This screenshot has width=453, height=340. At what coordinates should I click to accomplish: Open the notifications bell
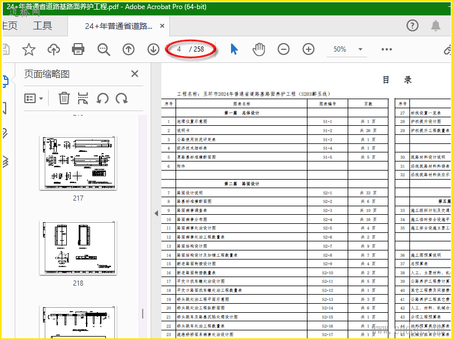point(435,25)
